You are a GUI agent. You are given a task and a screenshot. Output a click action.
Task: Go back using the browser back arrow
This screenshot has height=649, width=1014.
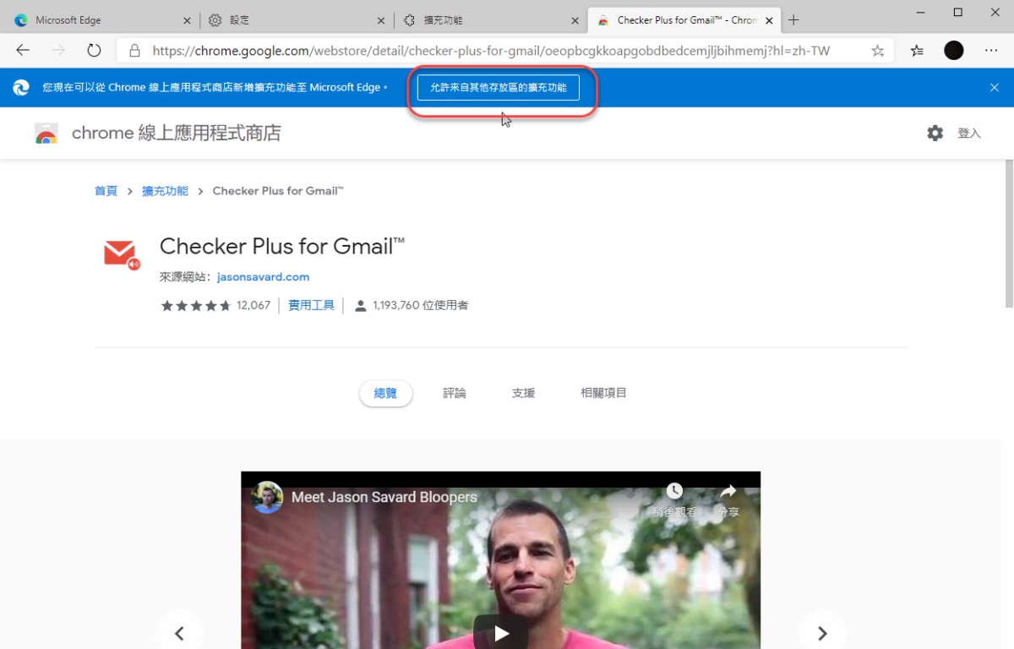click(23, 51)
